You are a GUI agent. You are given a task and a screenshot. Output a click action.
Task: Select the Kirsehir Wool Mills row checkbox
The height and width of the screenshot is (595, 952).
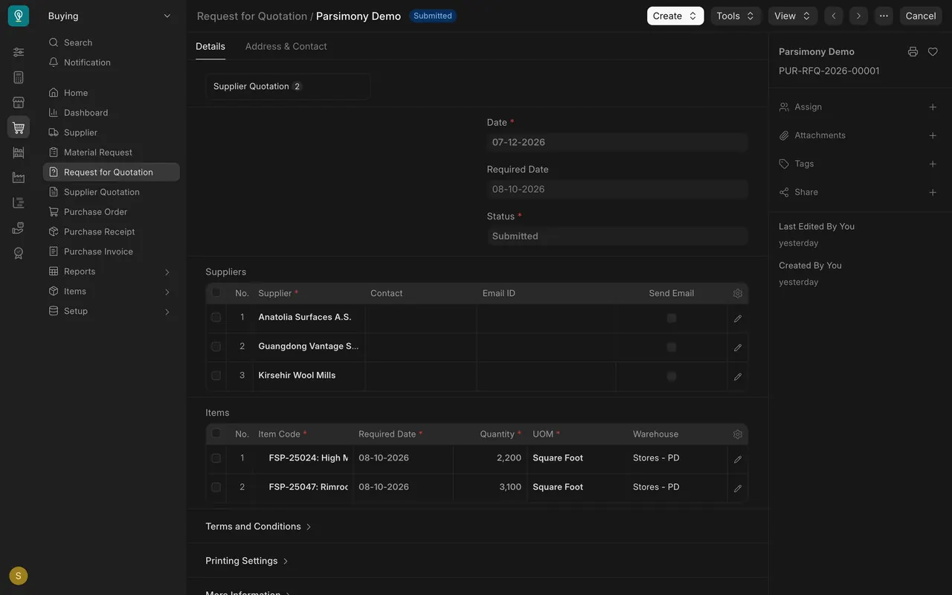tap(216, 376)
